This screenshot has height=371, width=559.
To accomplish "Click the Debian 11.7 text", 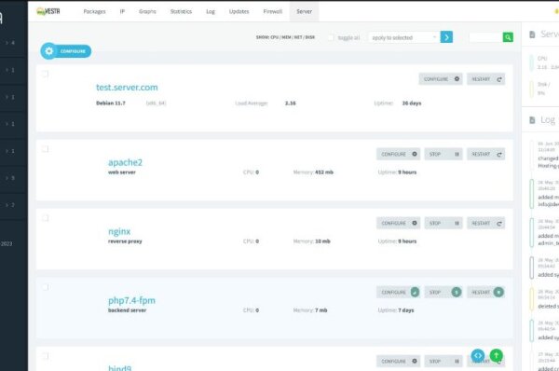I will tap(111, 103).
